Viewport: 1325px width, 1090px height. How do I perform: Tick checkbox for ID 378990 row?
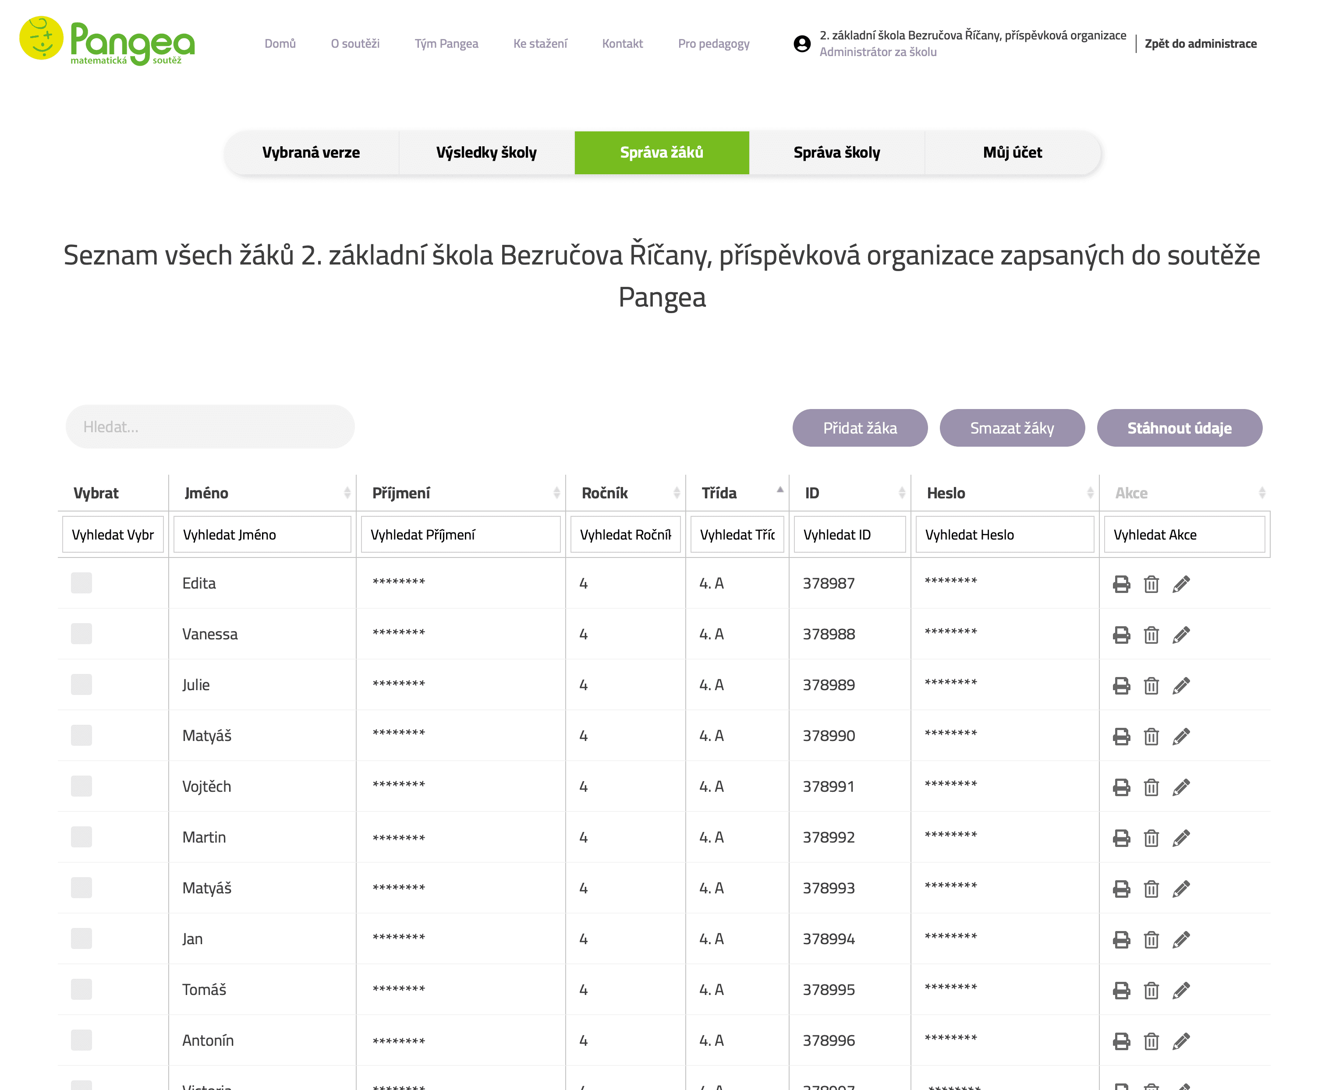pyautogui.click(x=81, y=735)
